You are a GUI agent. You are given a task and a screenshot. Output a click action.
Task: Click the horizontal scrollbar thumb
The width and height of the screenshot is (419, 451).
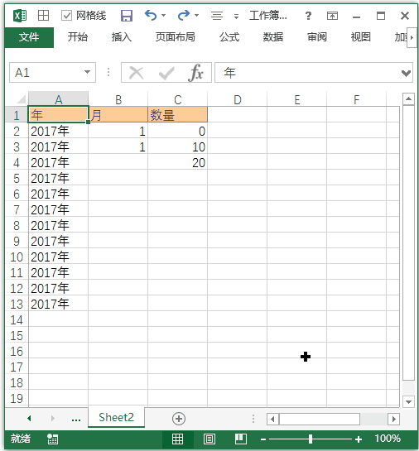(x=320, y=419)
